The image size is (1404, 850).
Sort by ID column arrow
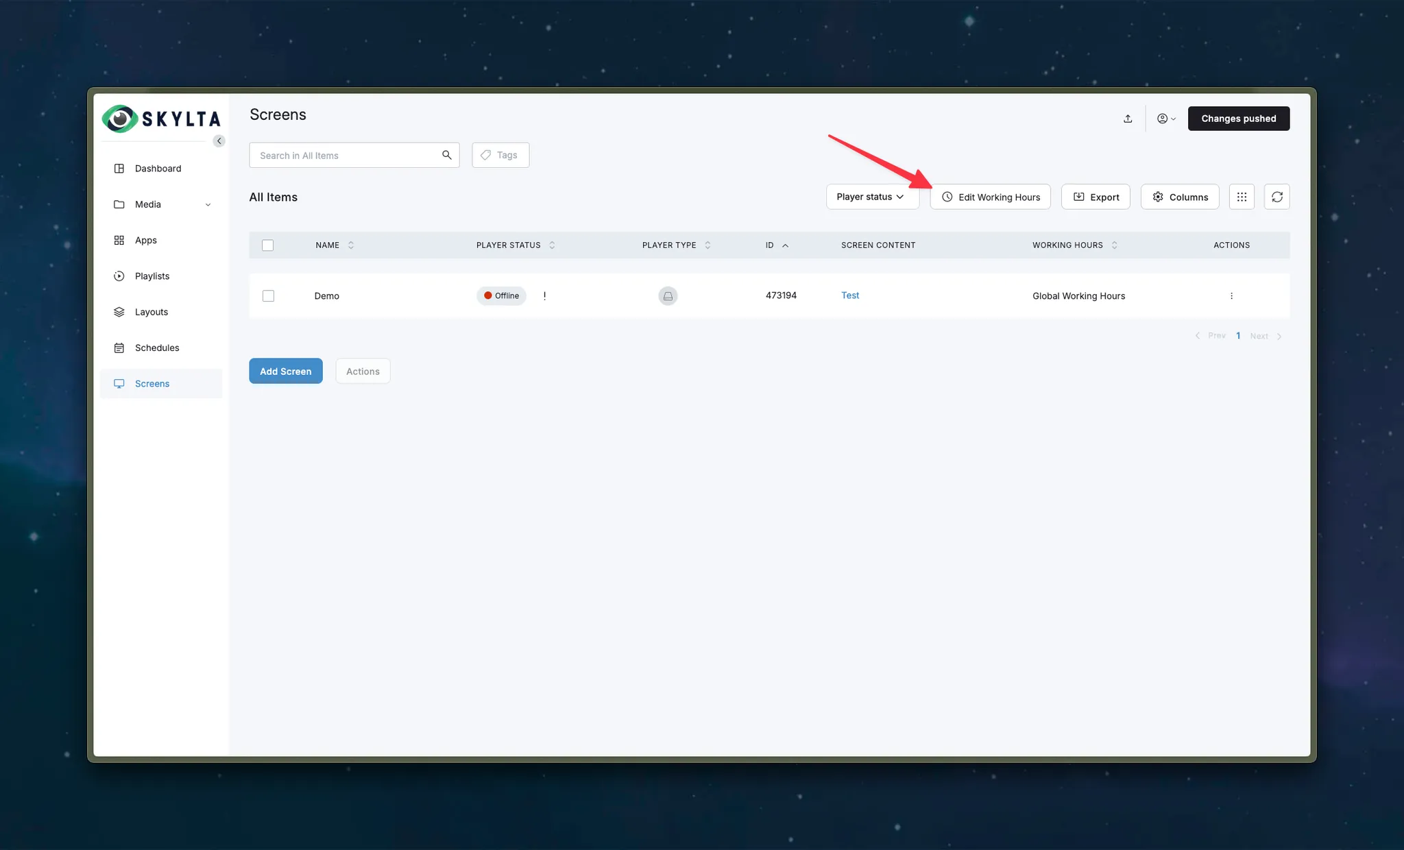786,245
